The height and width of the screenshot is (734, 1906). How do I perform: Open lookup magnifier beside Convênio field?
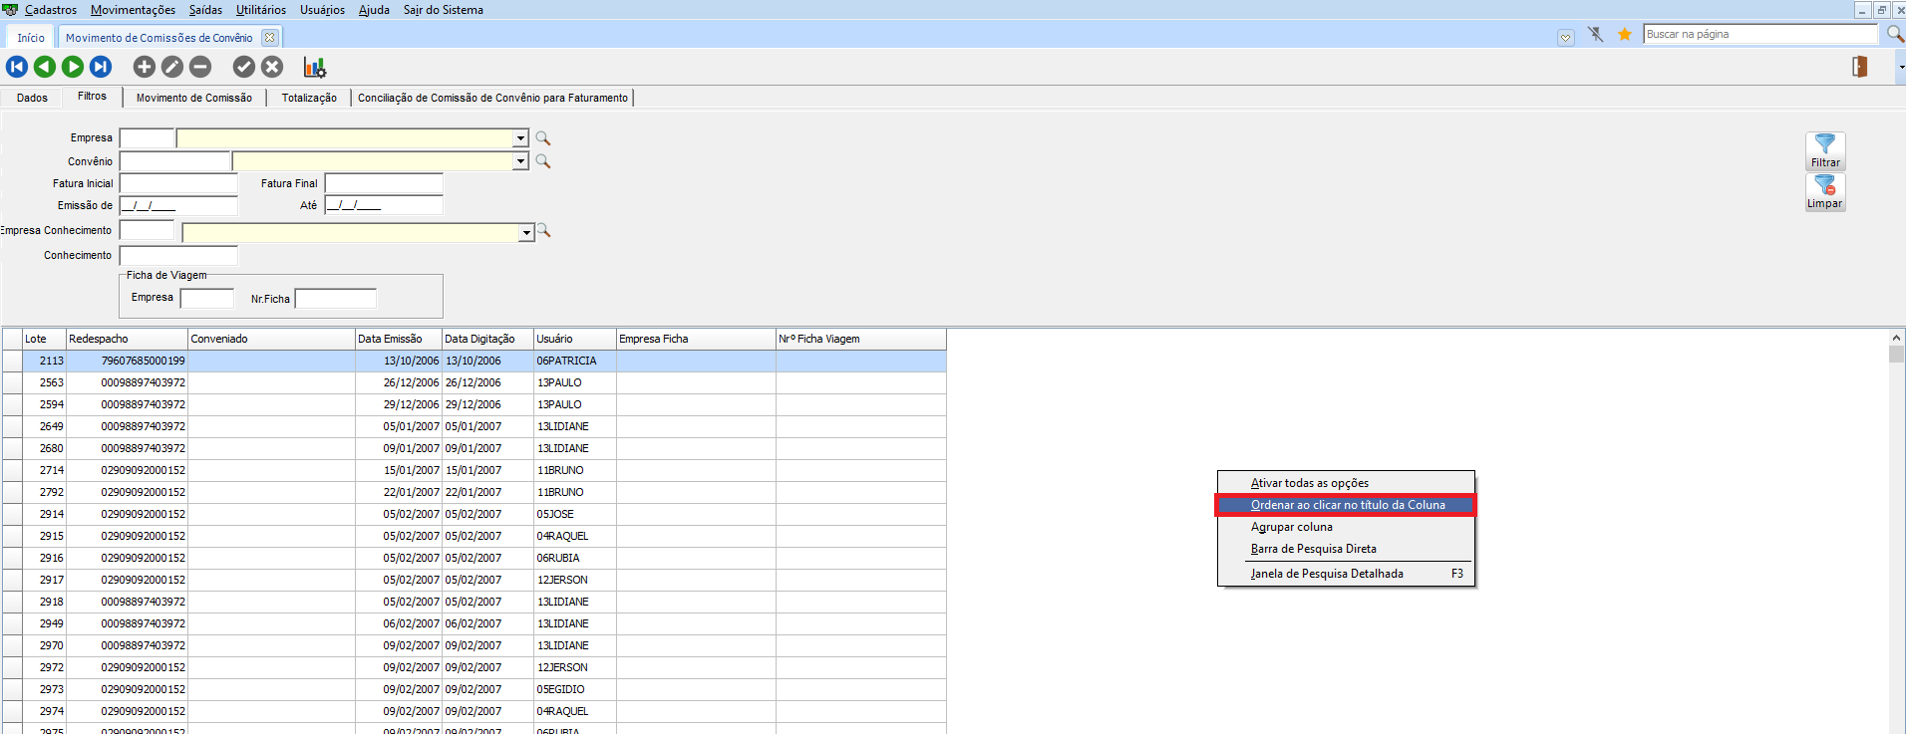(543, 161)
